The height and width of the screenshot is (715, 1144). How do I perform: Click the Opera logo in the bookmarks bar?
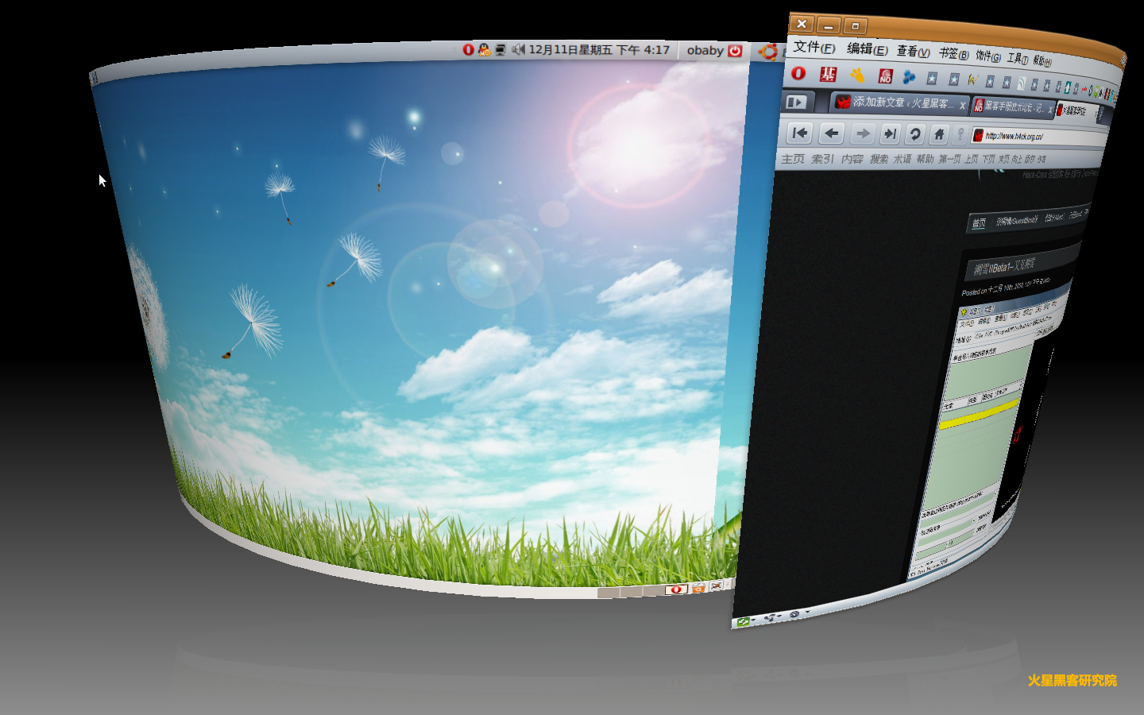click(798, 73)
